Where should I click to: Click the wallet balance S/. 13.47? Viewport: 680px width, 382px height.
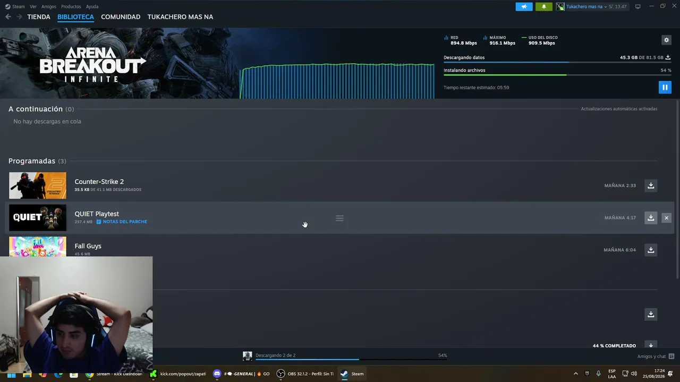point(618,6)
